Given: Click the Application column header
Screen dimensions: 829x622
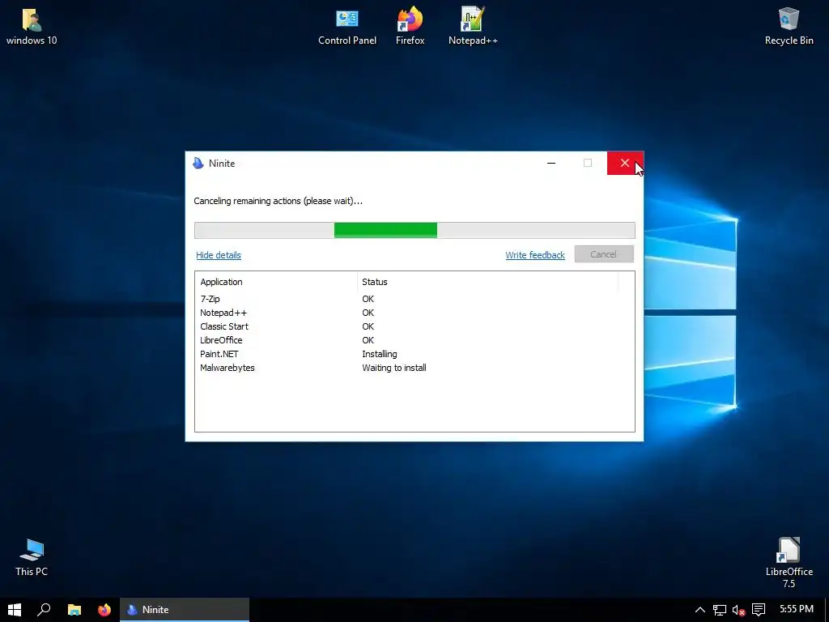Looking at the screenshot, I should pos(277,282).
